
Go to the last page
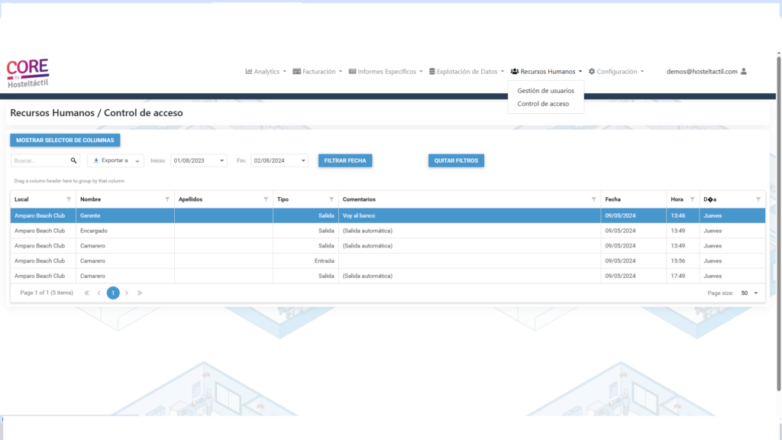[x=140, y=293]
